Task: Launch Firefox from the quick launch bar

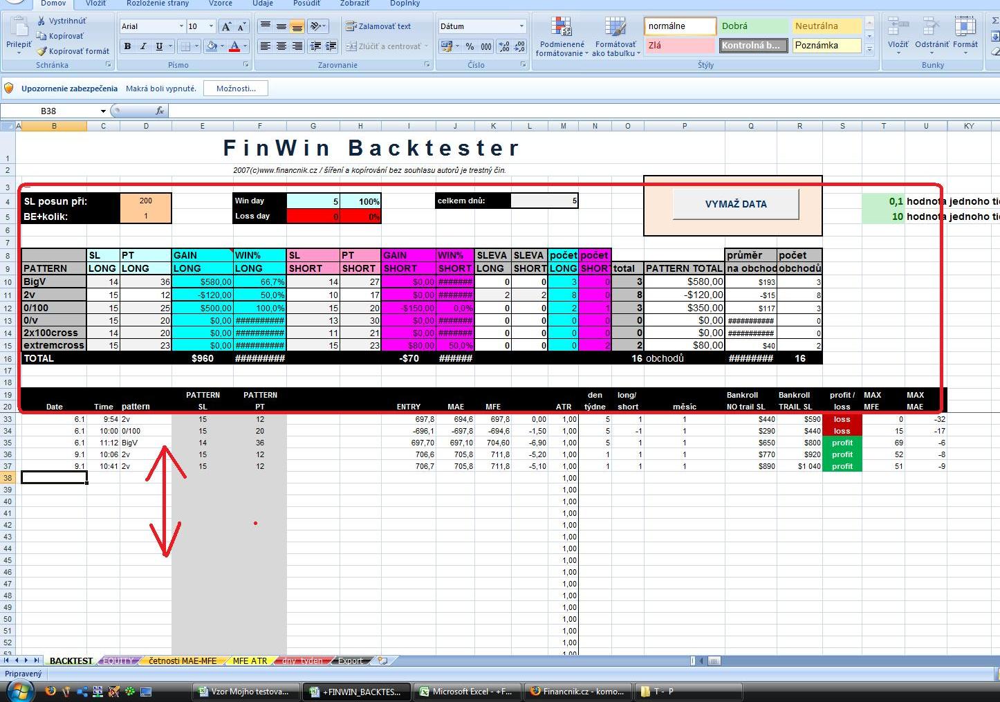Action: click(50, 691)
